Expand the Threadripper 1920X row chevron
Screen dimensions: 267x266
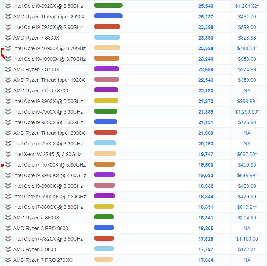pos(8,80)
